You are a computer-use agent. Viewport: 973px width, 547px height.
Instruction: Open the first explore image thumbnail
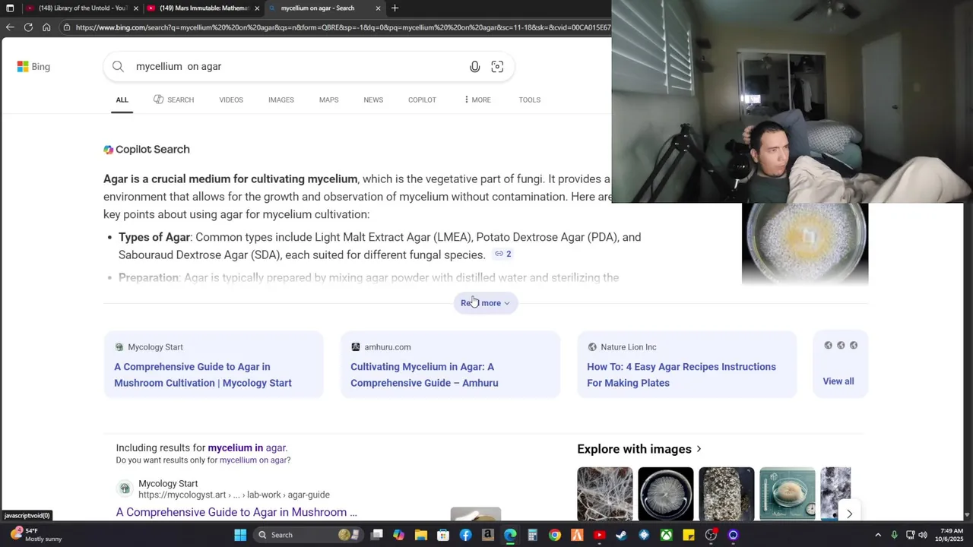click(x=605, y=494)
